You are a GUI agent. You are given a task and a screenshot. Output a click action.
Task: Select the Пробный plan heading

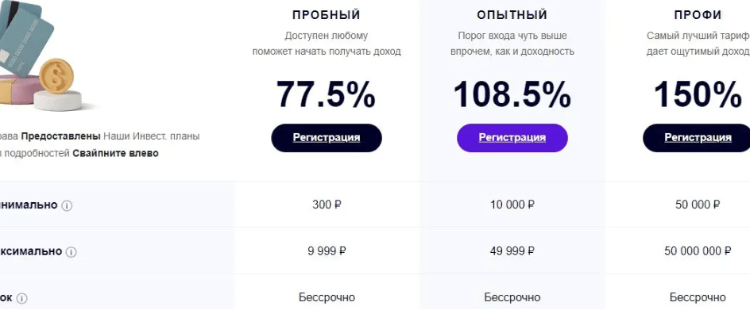(x=327, y=15)
